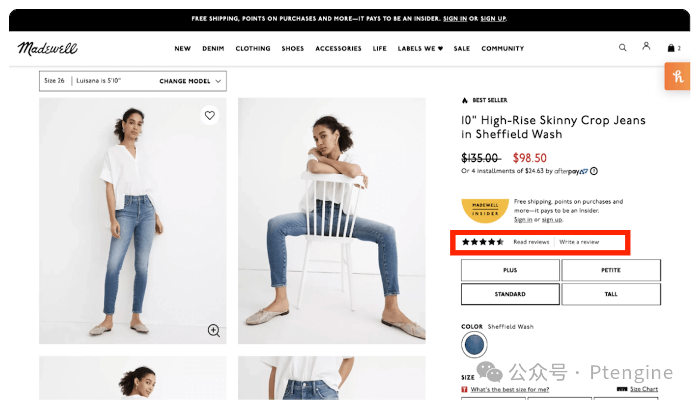Go to Madewell home logo

48,48
